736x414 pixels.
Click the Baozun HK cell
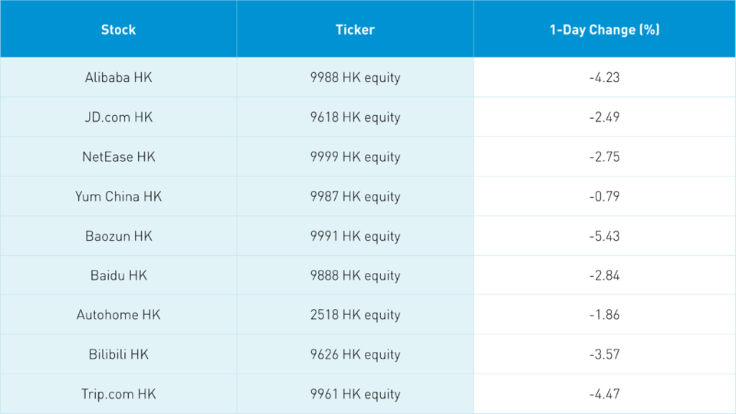tap(118, 236)
